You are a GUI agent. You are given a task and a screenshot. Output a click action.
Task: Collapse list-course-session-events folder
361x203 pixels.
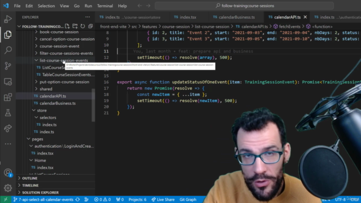[x=61, y=60]
